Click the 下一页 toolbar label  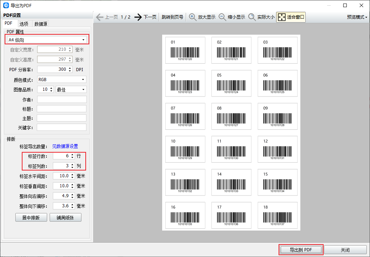[150, 17]
